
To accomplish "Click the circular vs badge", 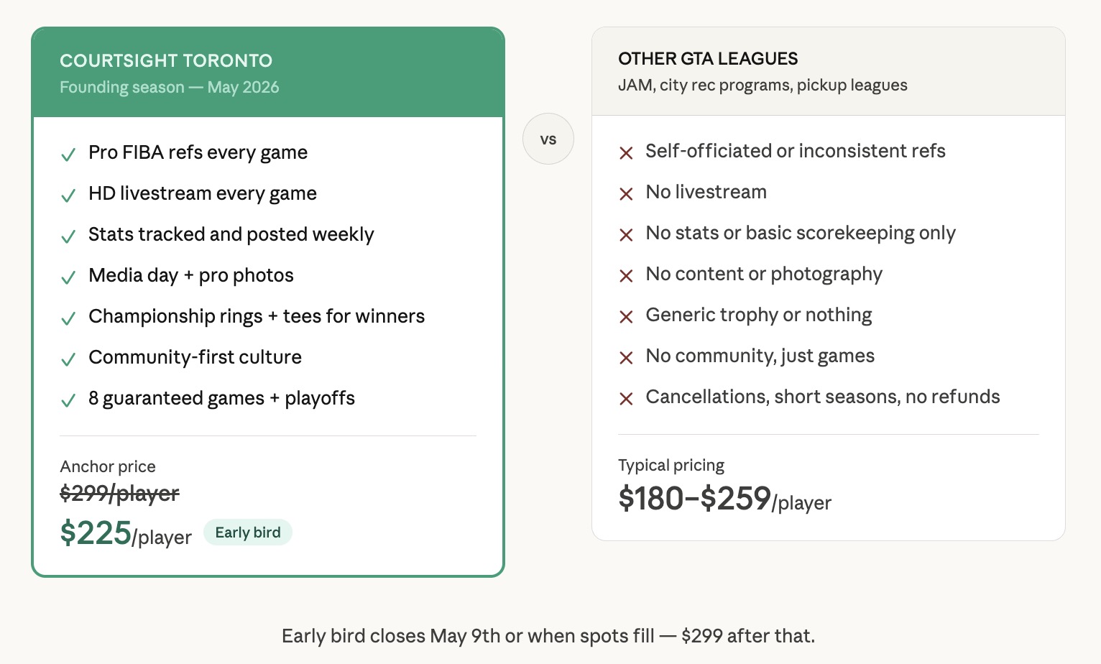I will pyautogui.click(x=548, y=139).
